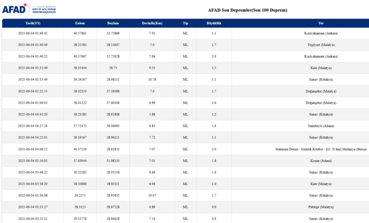Select date cell 2025-06-04 05:06:03

pyautogui.click(x=33, y=103)
